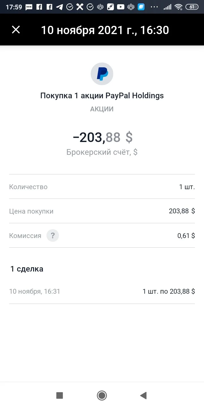The height and width of the screenshot is (409, 204).
Task: Select the Цена покупки row
Action: [102, 211]
